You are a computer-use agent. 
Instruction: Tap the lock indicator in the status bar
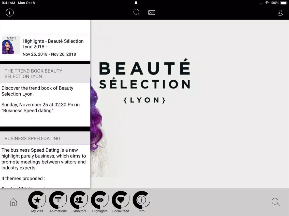coord(136,3)
